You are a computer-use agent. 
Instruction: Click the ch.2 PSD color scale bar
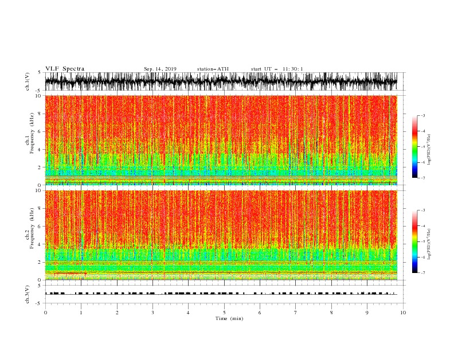(414, 241)
